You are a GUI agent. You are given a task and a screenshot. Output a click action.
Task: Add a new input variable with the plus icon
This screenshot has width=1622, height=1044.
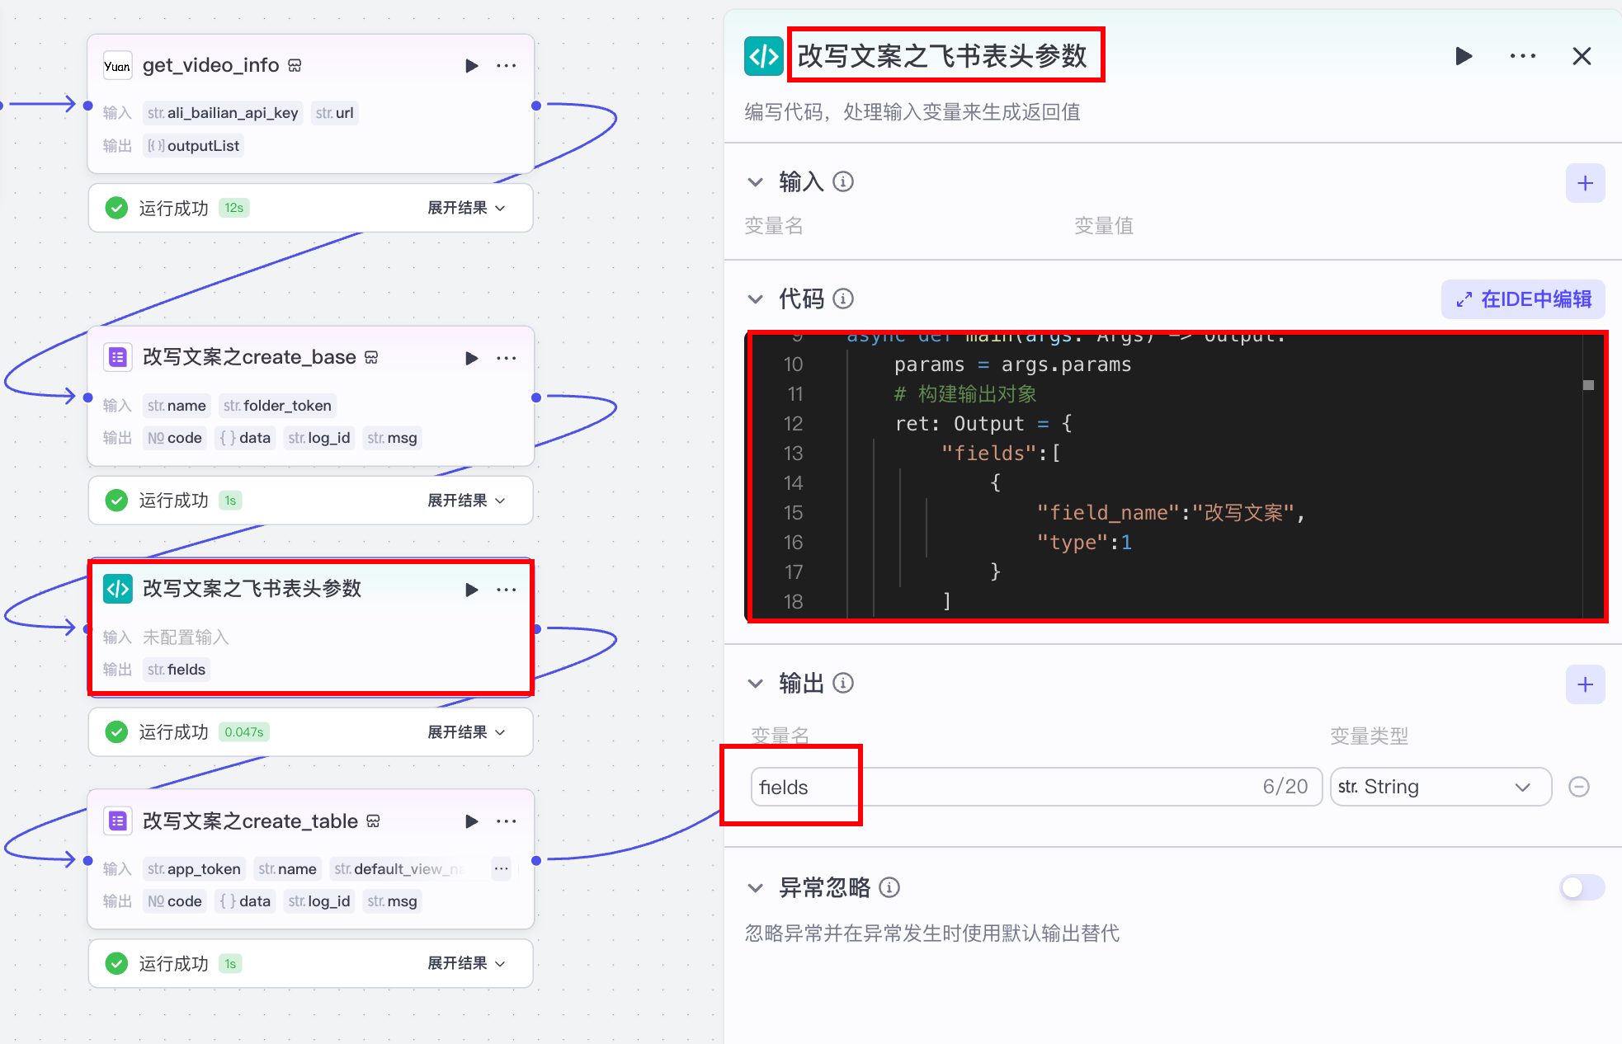tap(1585, 183)
